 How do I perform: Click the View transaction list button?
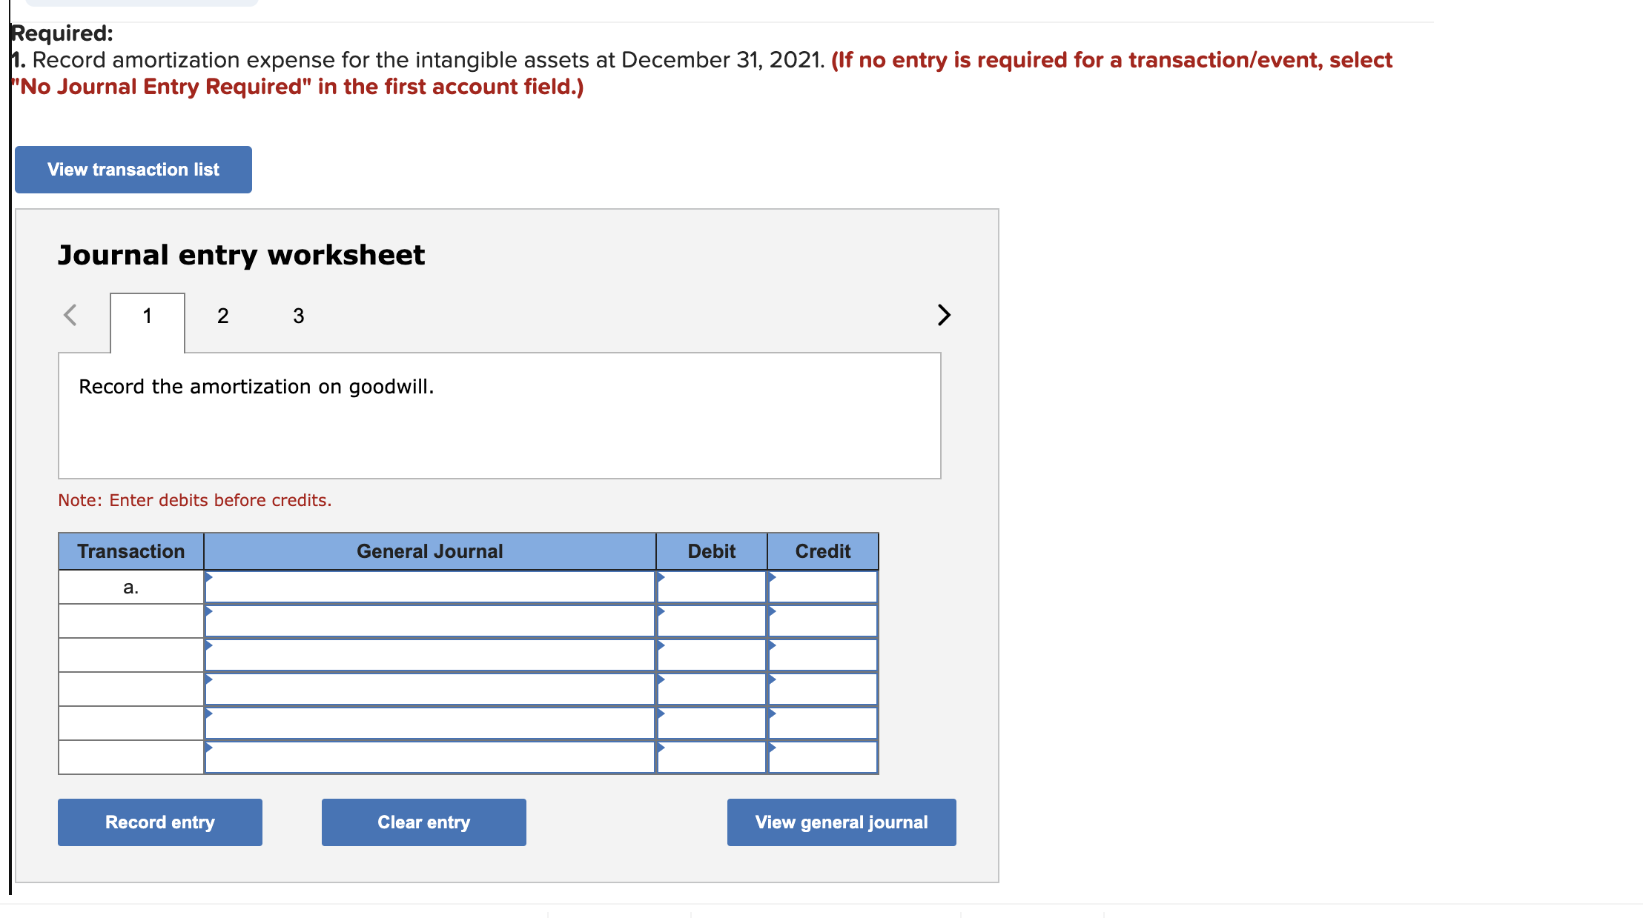(x=133, y=169)
